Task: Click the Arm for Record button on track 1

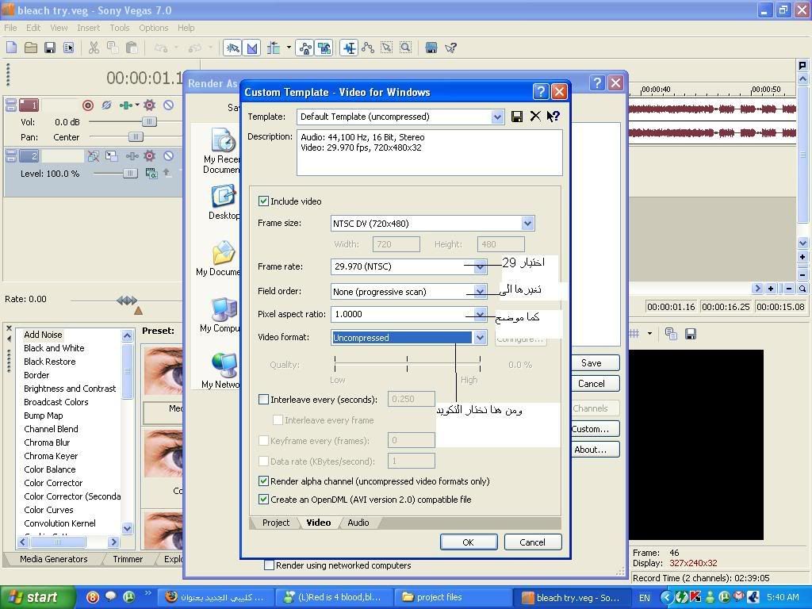Action: pos(88,105)
